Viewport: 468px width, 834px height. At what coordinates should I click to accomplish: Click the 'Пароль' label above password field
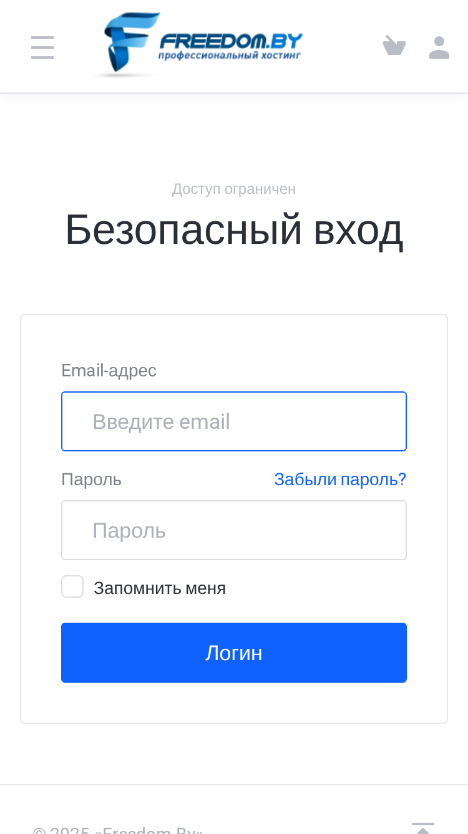pyautogui.click(x=91, y=480)
